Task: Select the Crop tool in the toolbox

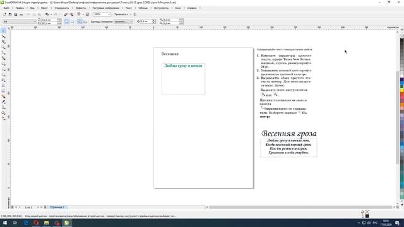Action: 3,42
